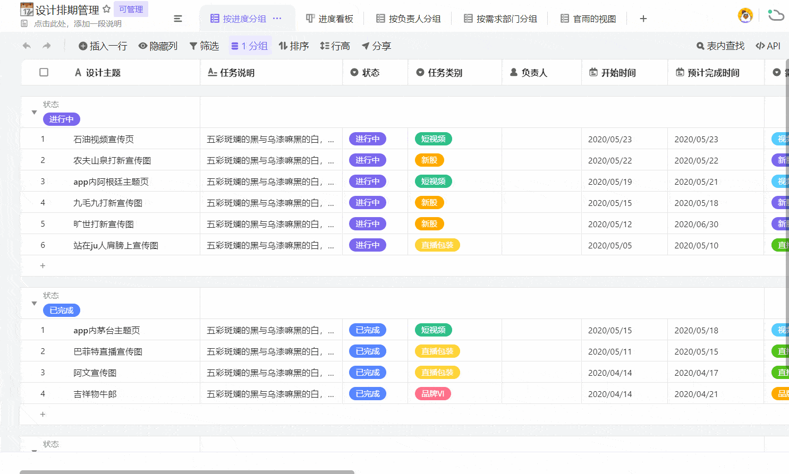Image resolution: width=789 pixels, height=474 pixels.
Task: Select due date 2020/06/30 cell
Action: 716,224
